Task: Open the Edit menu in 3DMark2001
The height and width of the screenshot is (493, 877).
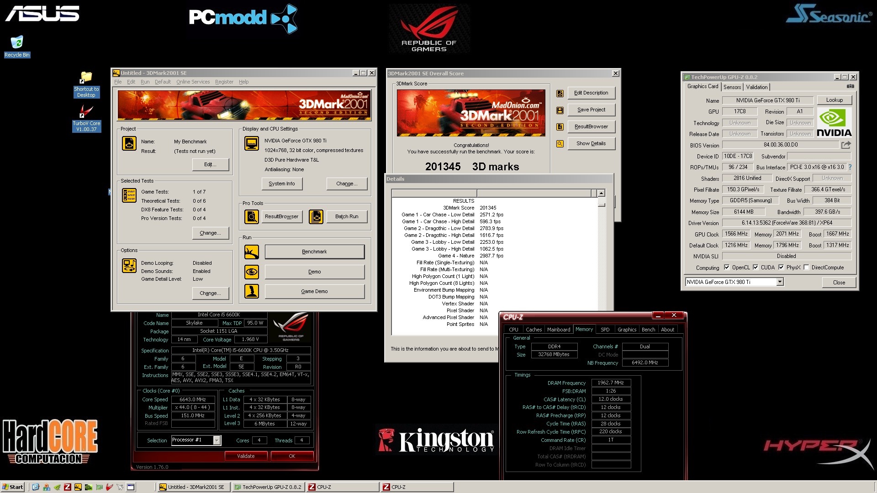Action: 131,82
